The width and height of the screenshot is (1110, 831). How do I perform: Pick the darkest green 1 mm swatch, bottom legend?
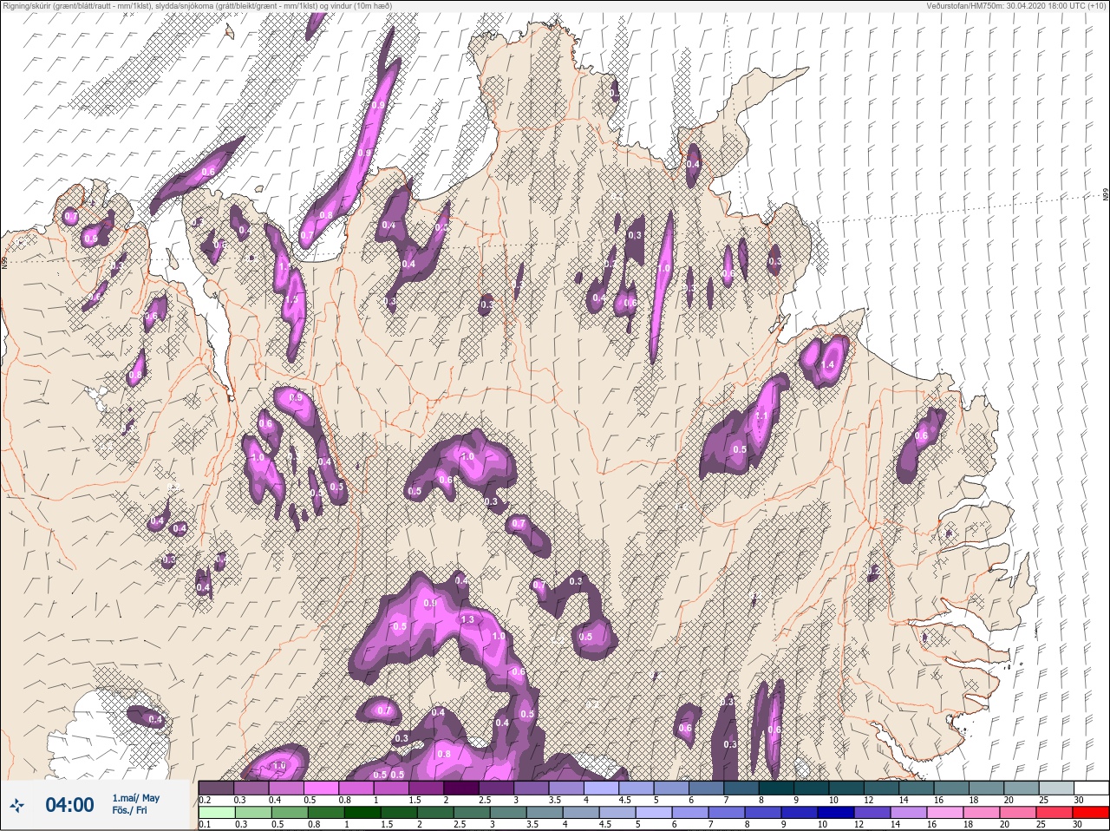(362, 813)
